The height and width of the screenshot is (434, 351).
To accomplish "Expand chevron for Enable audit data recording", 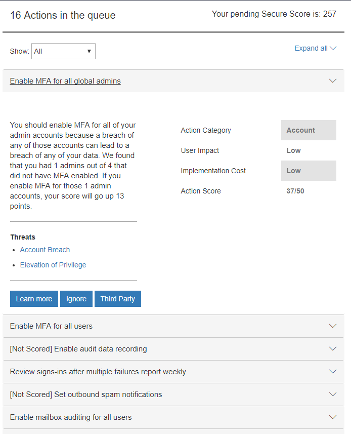I will click(332, 349).
